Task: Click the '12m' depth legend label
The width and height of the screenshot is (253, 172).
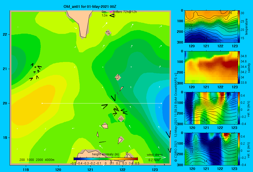Action: click(104, 15)
